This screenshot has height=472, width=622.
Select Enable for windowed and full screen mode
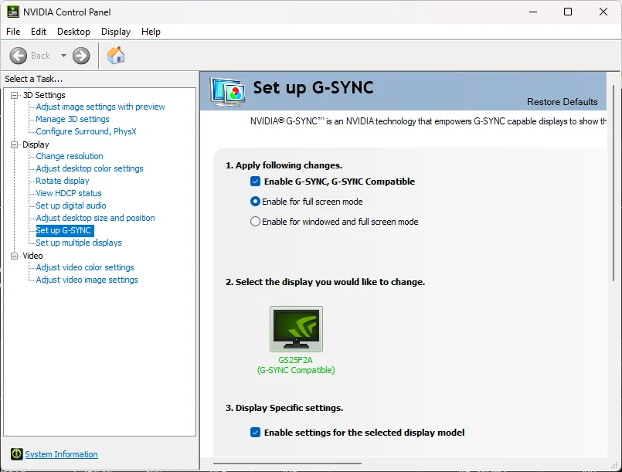[256, 222]
